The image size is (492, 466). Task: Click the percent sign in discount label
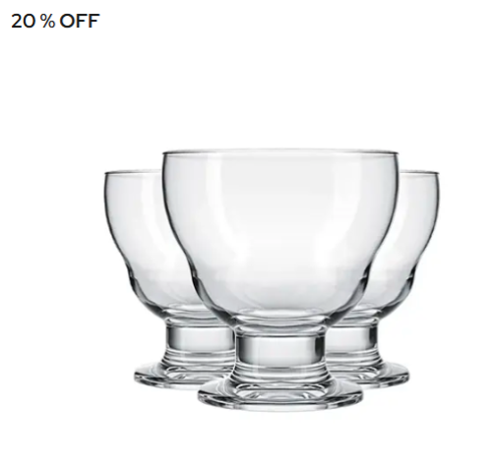coord(48,22)
